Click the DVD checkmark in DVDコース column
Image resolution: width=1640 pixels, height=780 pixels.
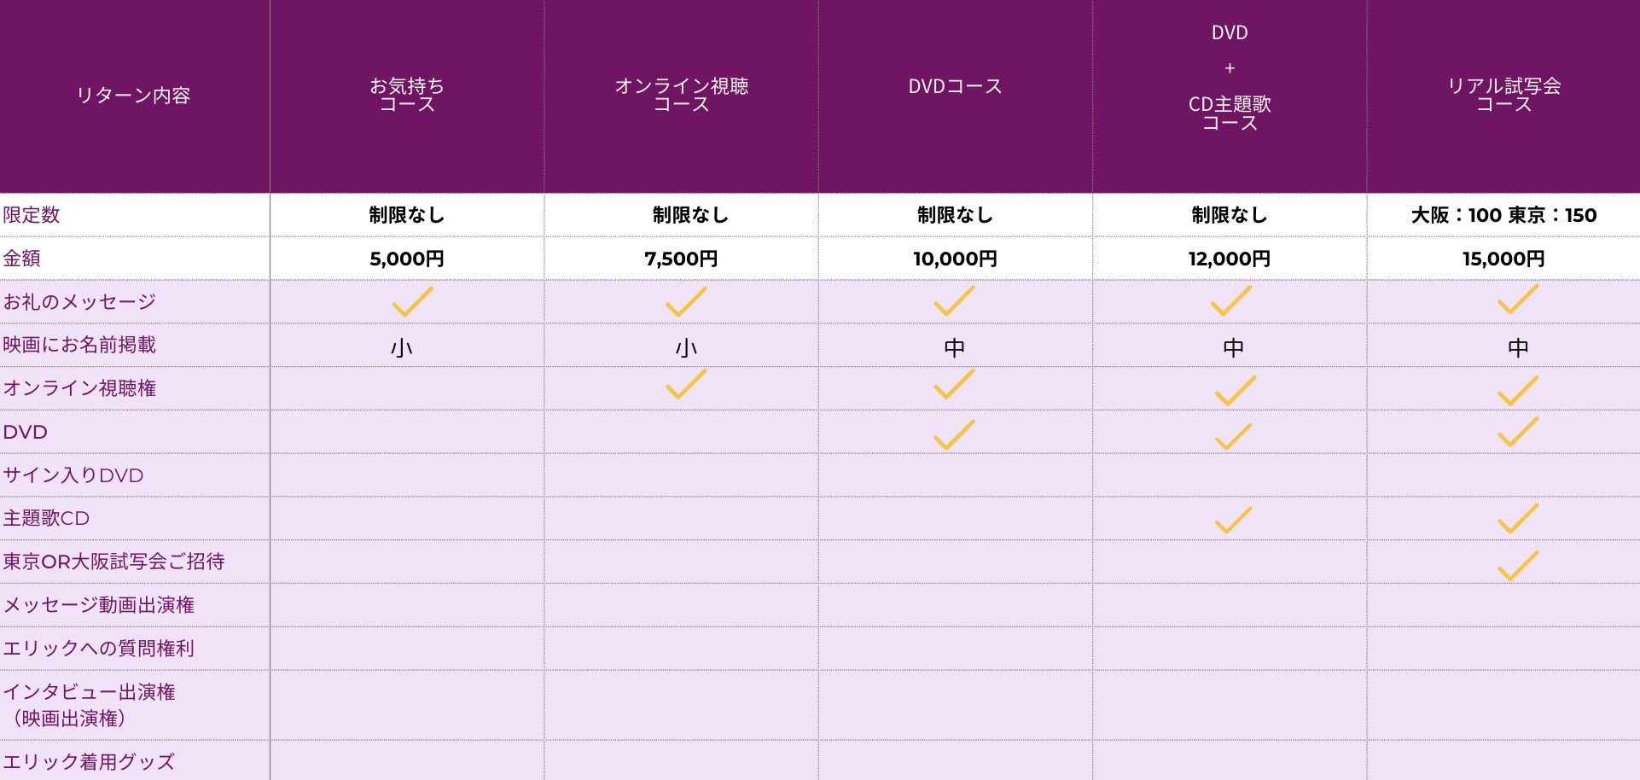tap(954, 434)
